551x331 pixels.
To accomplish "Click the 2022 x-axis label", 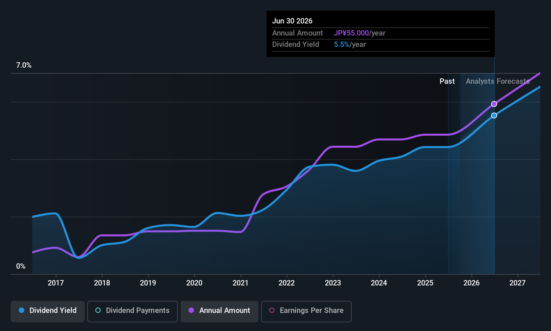I will [x=287, y=283].
